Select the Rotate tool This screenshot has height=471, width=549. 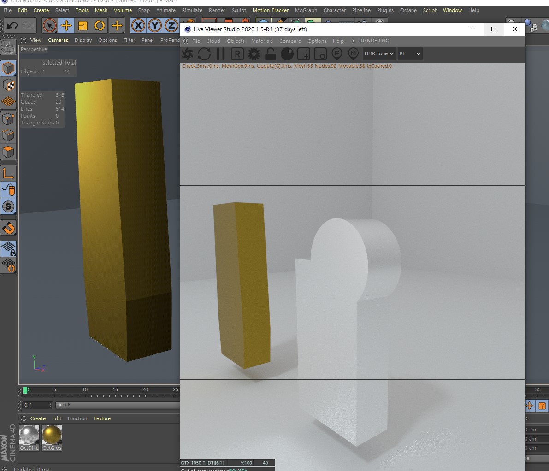click(100, 25)
